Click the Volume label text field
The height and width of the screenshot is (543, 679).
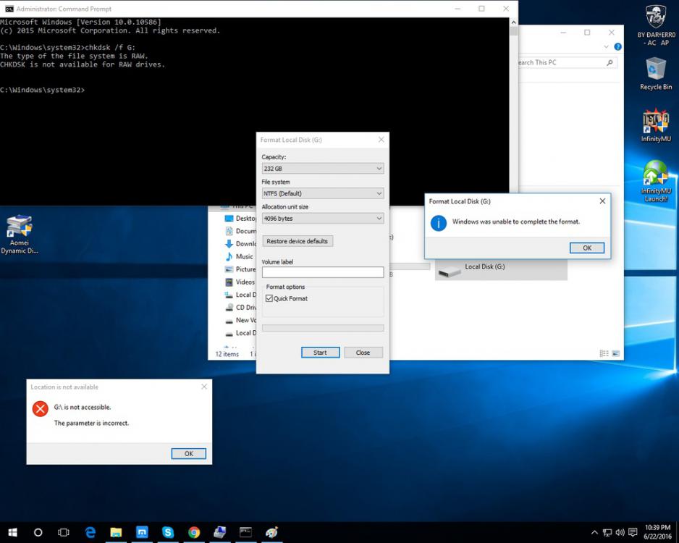point(322,272)
